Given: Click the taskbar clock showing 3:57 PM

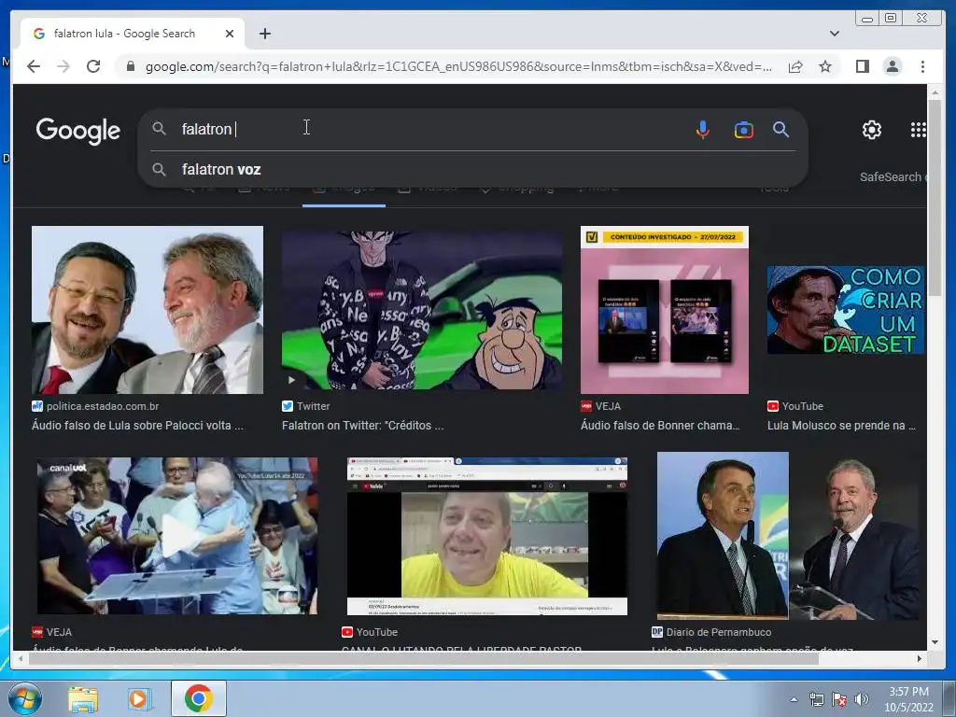Looking at the screenshot, I should (x=908, y=699).
